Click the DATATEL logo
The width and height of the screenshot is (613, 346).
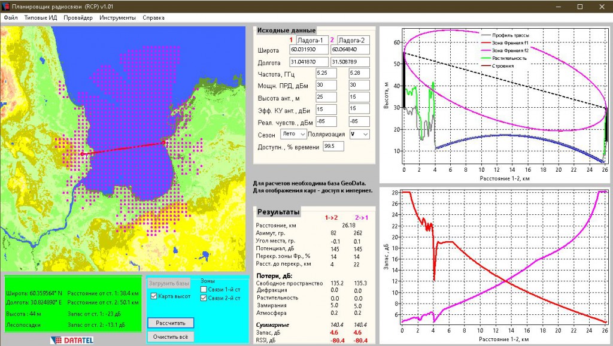click(73, 339)
